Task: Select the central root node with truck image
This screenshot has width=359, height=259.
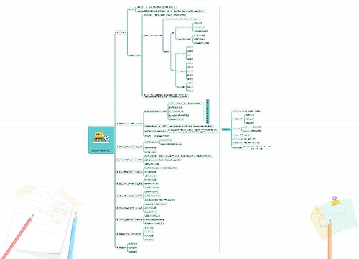Action: click(101, 140)
